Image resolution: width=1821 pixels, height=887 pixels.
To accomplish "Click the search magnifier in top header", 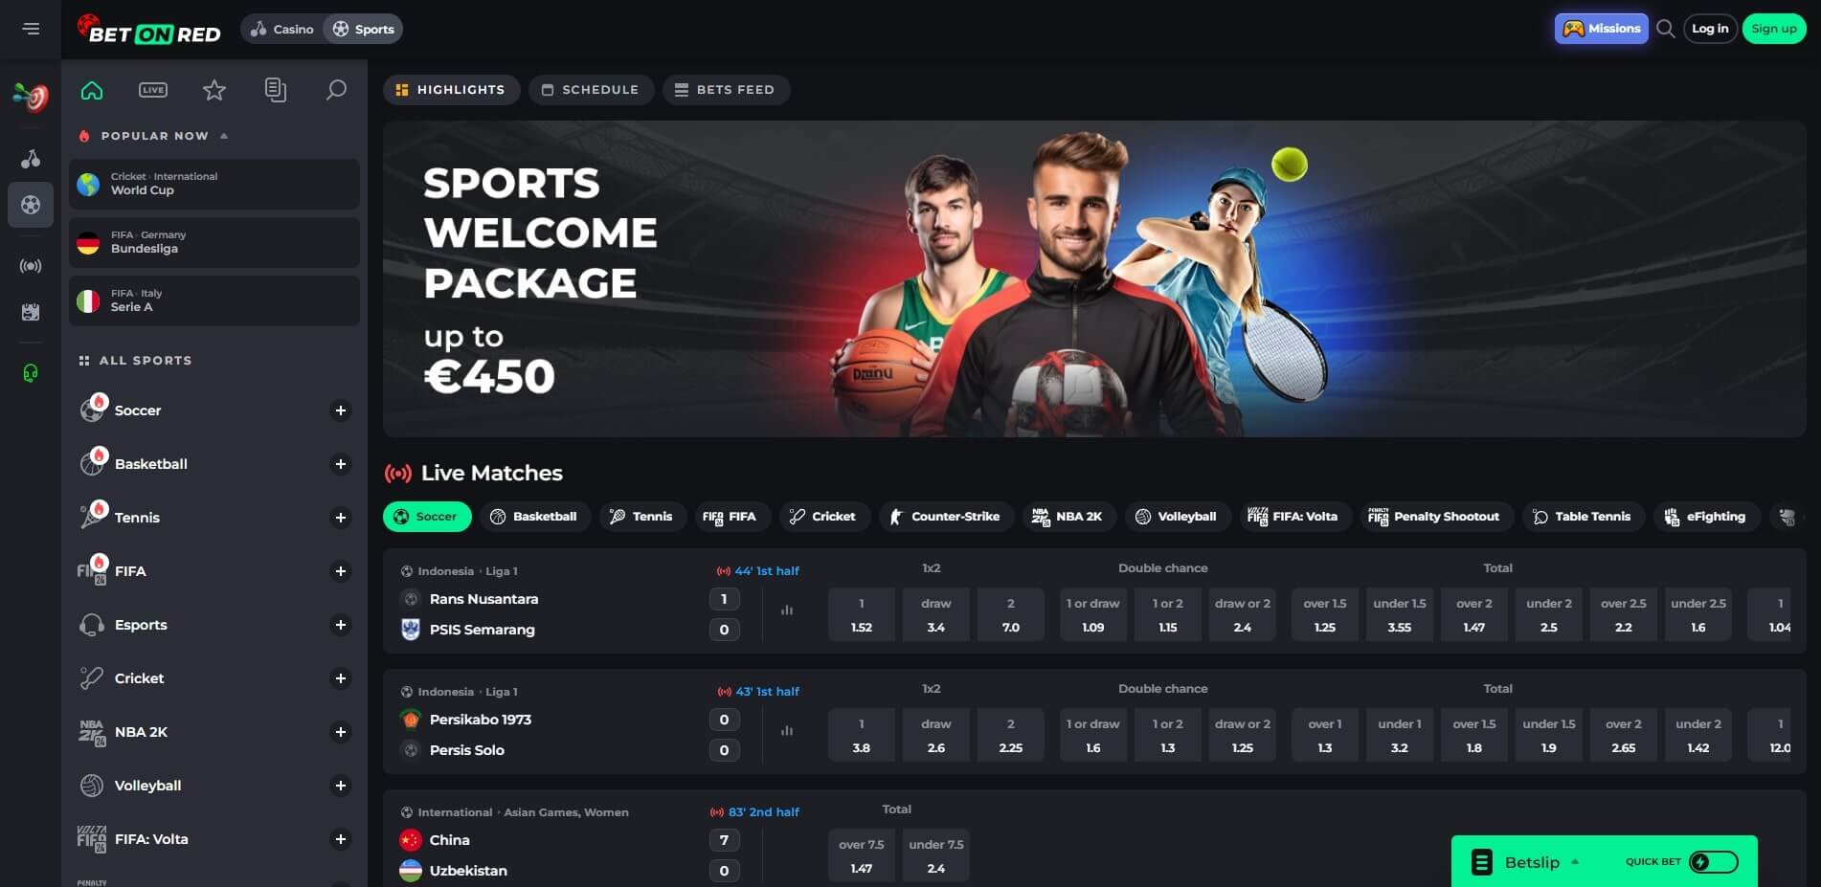I will (x=1666, y=29).
